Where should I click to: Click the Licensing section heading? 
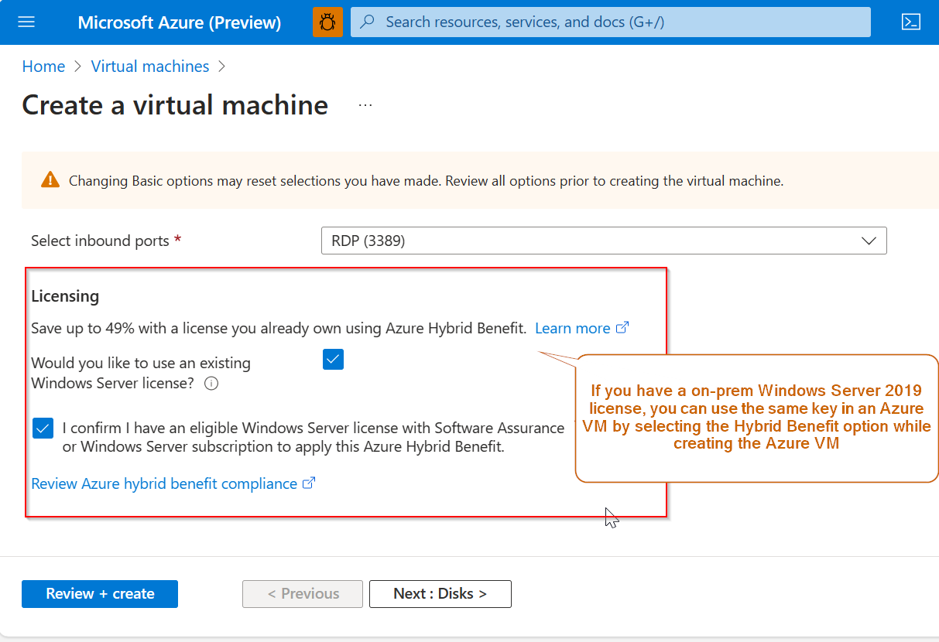tap(65, 296)
